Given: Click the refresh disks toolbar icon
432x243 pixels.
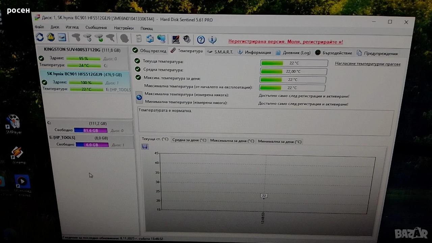Looking at the screenshot, I should (x=40, y=37).
